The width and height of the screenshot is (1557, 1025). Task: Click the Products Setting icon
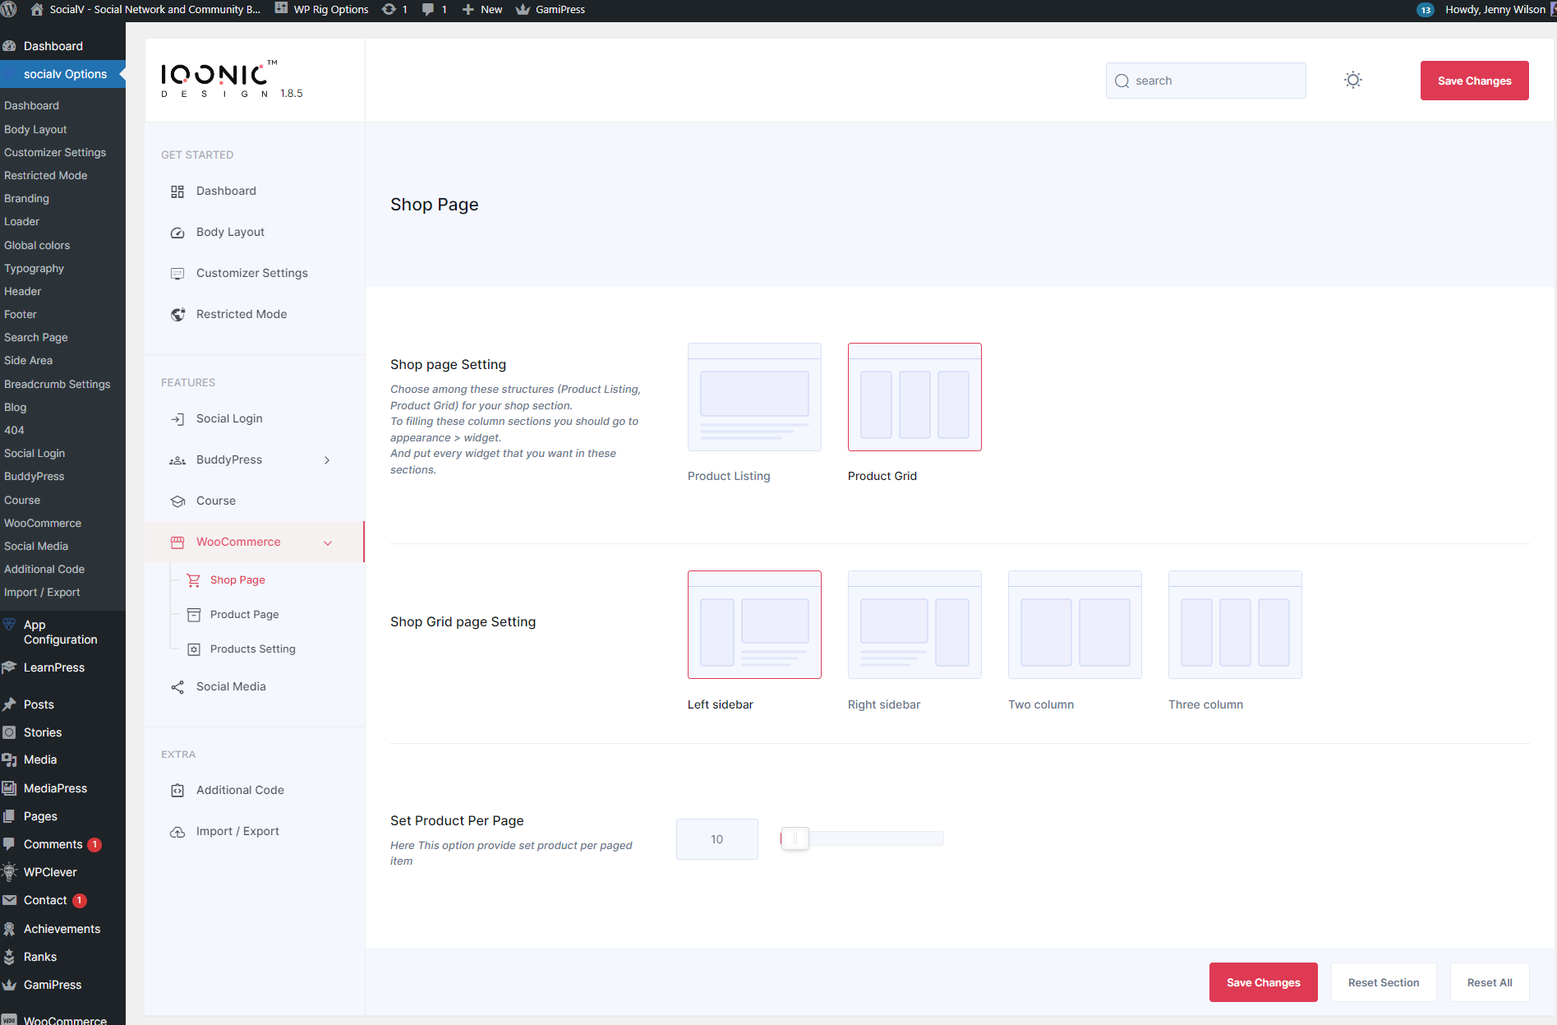click(194, 649)
